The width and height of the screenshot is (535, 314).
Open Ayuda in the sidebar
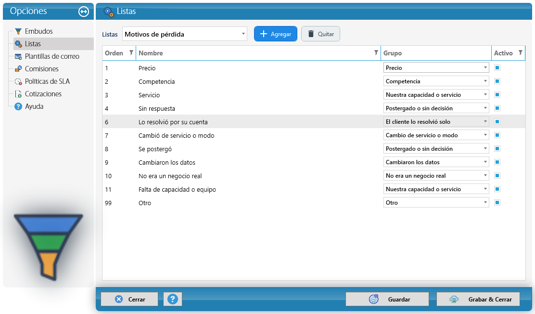pos(34,106)
